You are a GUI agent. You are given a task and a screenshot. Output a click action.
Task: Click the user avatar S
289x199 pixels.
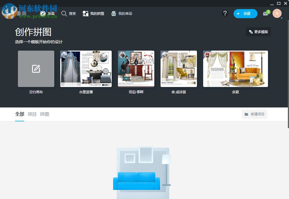click(x=277, y=13)
